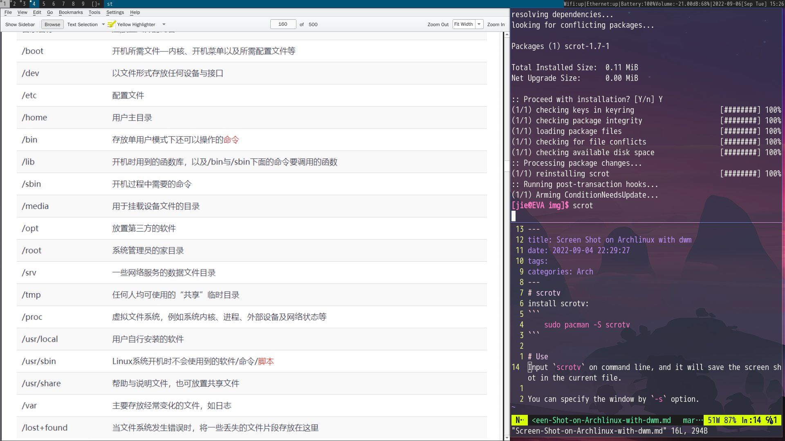Image resolution: width=785 pixels, height=441 pixels.
Task: Switch to dwm tag 9
Action: 83,4
